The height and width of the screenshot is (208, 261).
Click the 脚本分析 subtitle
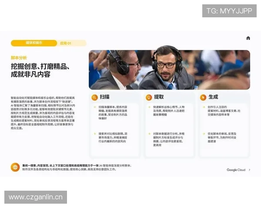coord(19,58)
